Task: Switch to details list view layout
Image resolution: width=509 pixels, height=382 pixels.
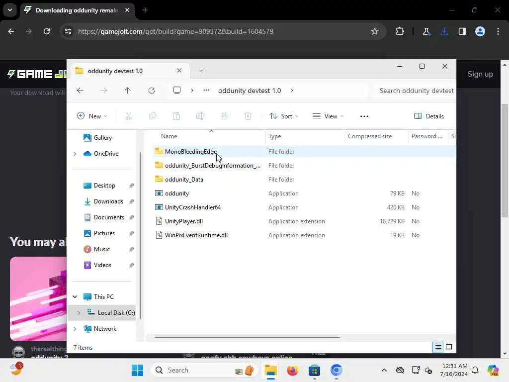Action: pos(438,348)
